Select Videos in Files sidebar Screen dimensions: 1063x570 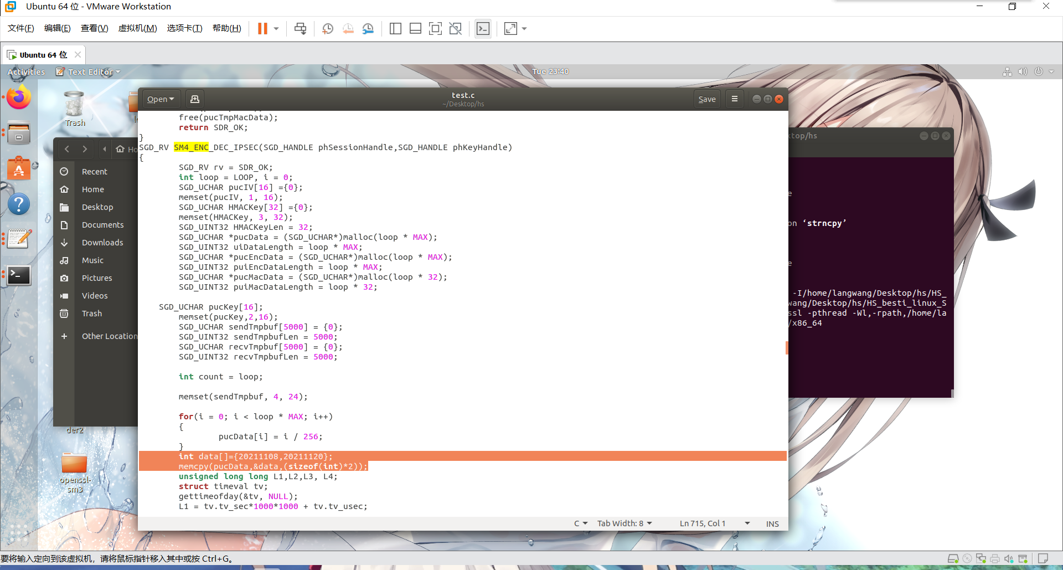(x=95, y=296)
